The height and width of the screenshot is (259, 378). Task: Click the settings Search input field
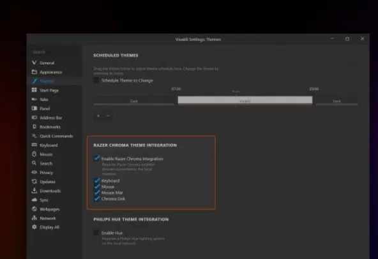pos(55,52)
